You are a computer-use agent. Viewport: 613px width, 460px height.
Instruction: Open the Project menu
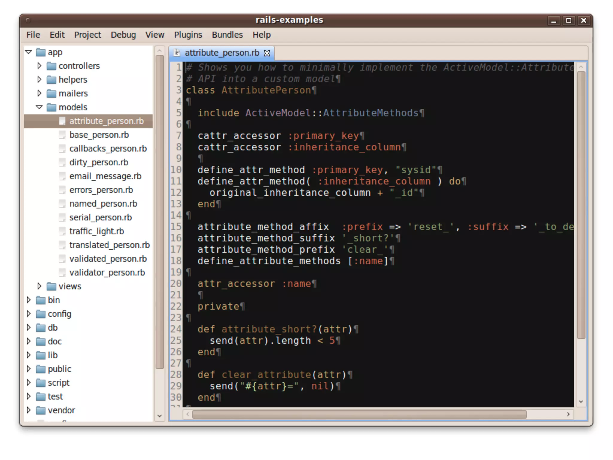(88, 35)
